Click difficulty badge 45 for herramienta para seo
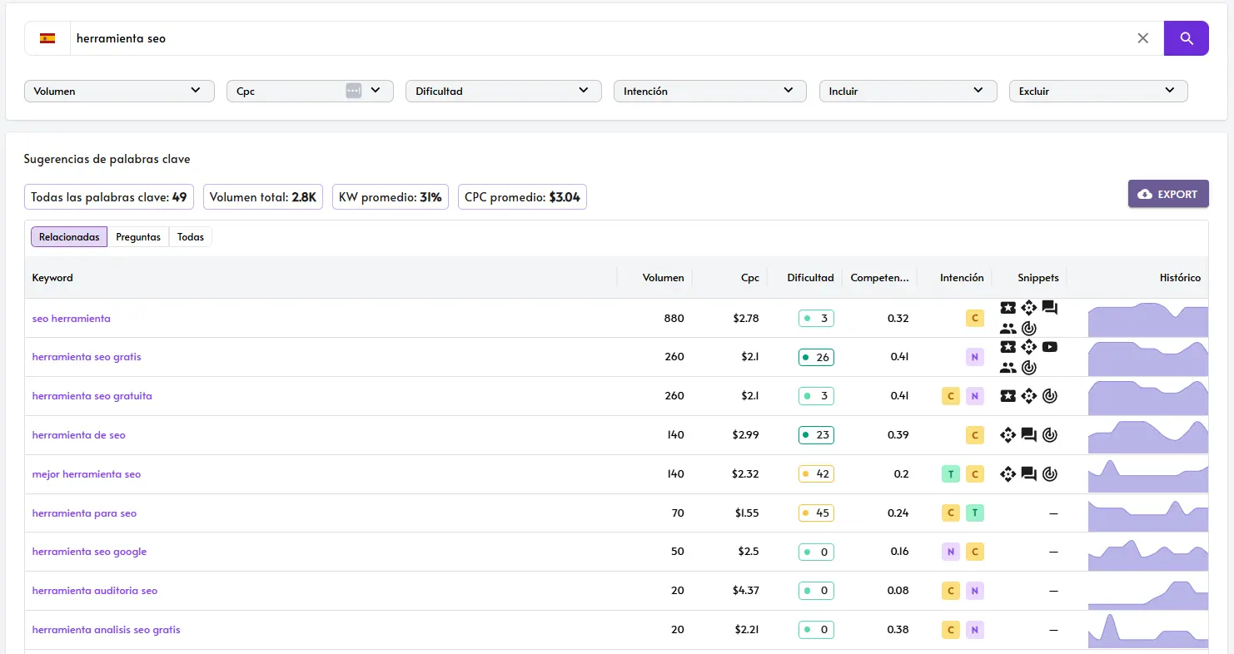 816,513
